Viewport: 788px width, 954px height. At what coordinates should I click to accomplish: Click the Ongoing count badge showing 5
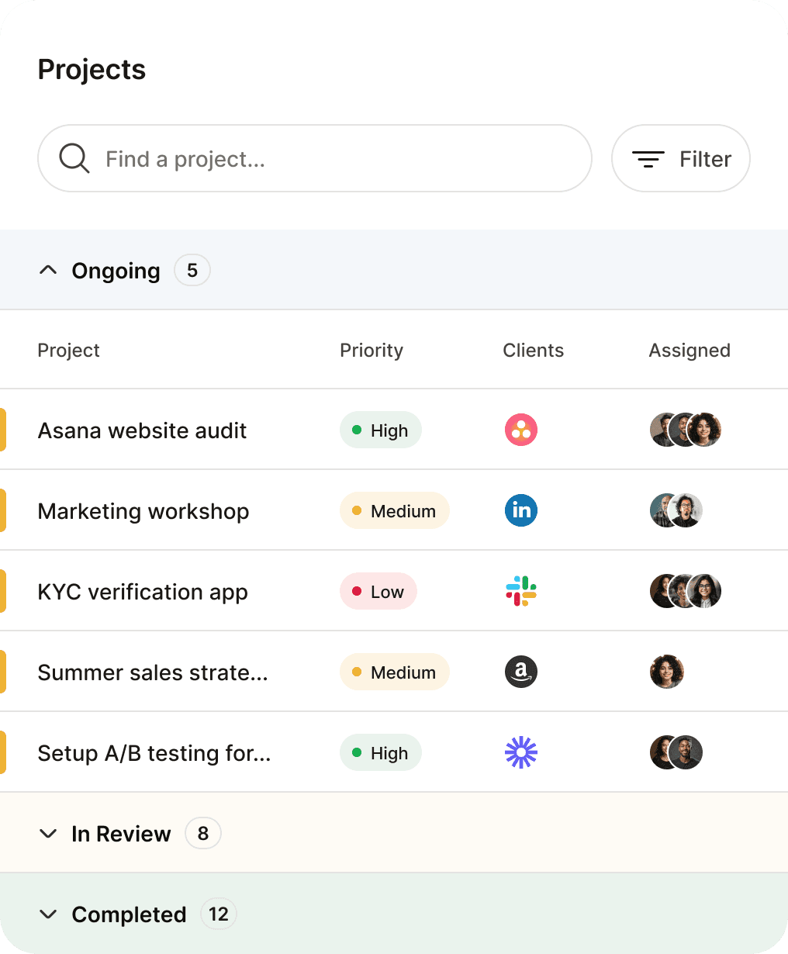(x=192, y=270)
